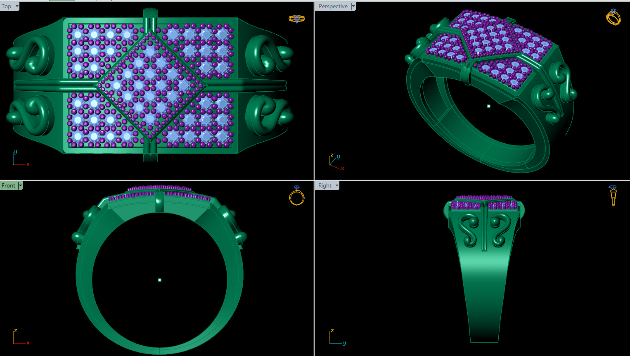Activate the Perspective viewport title label
Viewport: 630px width, 356px height.
click(x=333, y=6)
